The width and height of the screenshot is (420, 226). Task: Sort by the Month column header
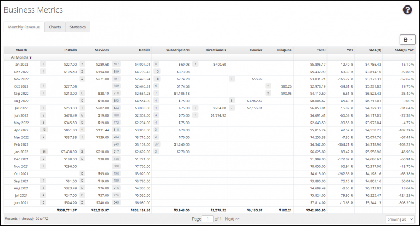pos(21,50)
